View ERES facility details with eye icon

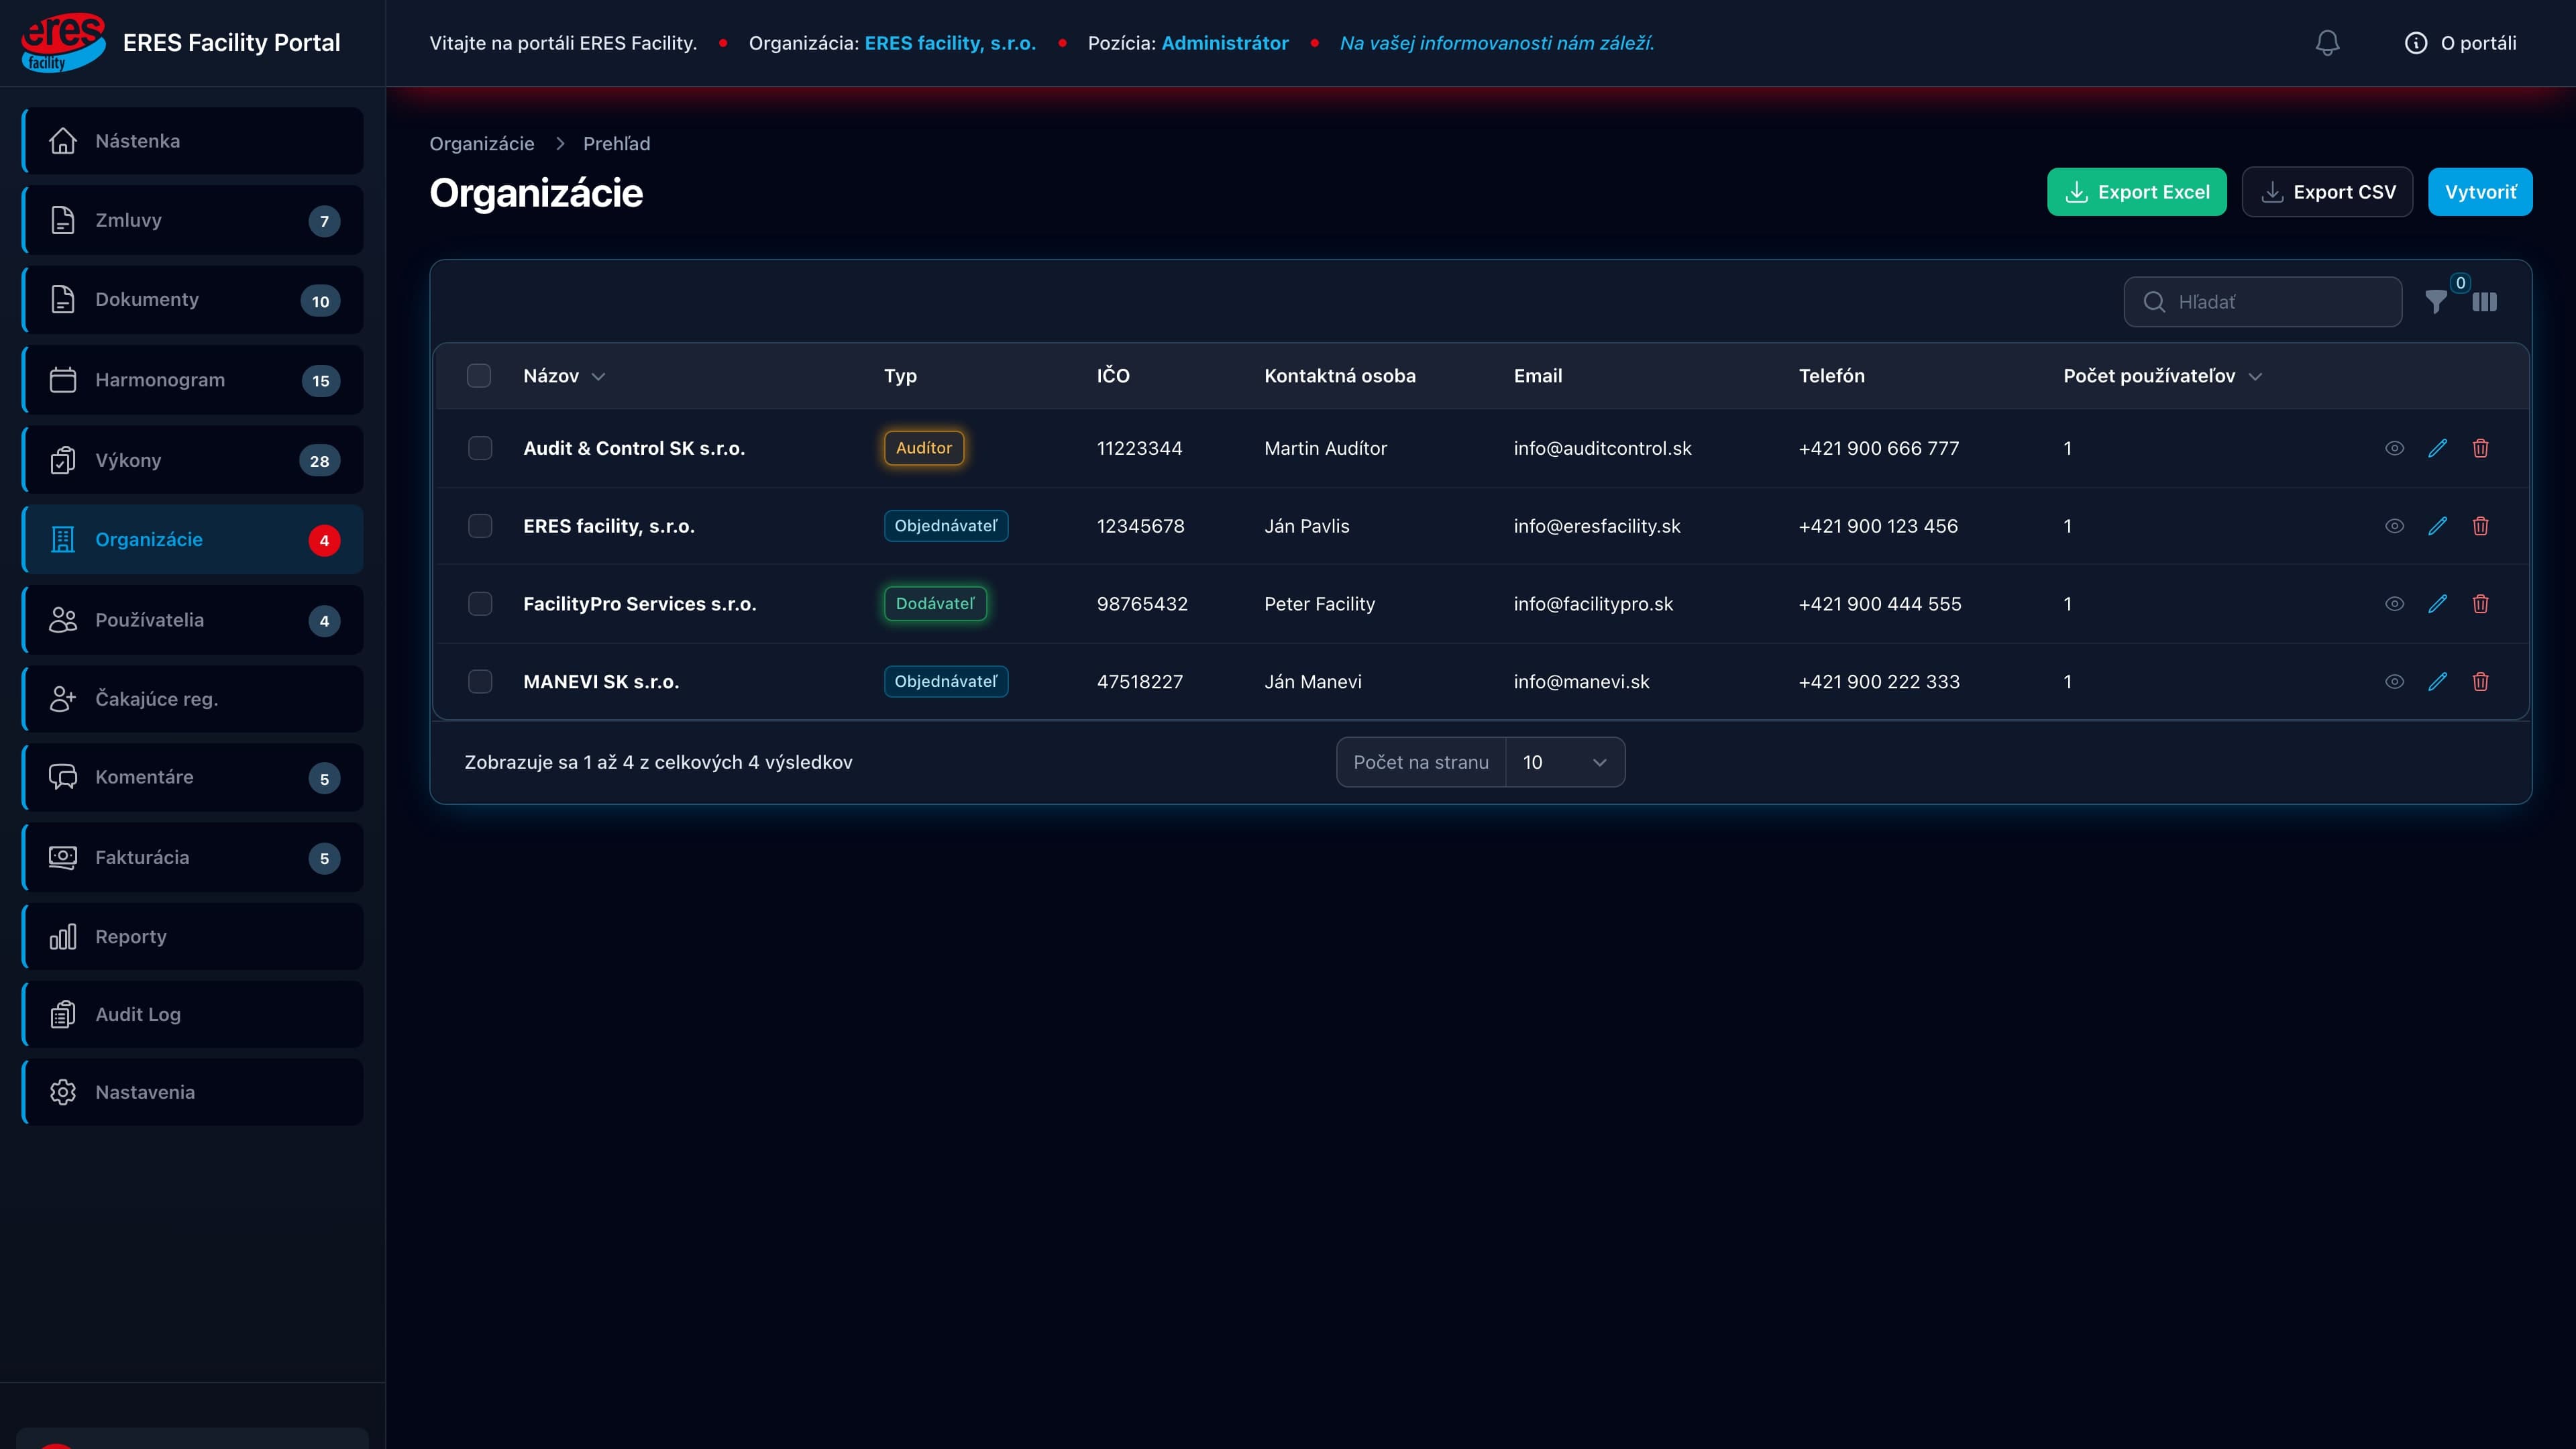2394,526
